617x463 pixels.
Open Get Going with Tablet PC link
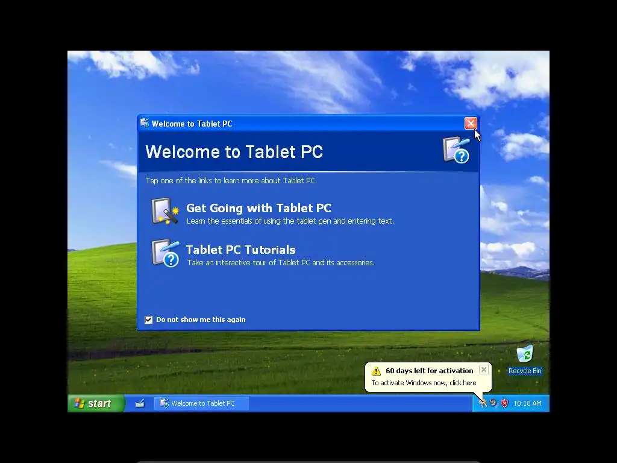coord(258,208)
